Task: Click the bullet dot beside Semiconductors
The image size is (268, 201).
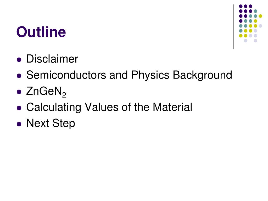Action: coord(19,76)
